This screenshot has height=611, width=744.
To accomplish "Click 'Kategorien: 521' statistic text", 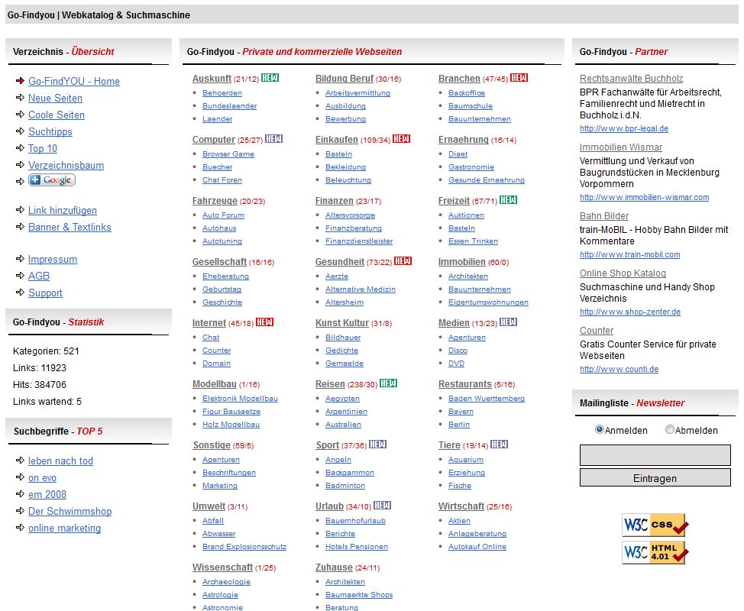I will pyautogui.click(x=46, y=351).
